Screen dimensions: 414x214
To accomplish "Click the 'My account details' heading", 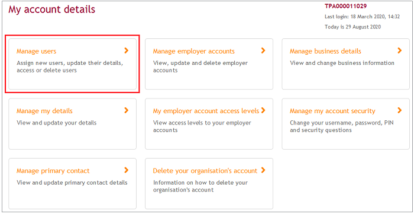I will [x=52, y=9].
